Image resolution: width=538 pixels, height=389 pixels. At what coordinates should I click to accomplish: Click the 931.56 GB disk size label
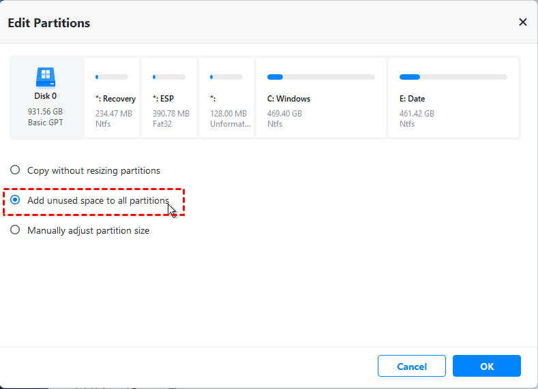(46, 110)
